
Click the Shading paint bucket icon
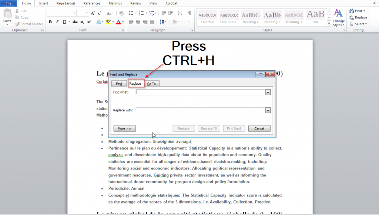[x=174, y=22]
